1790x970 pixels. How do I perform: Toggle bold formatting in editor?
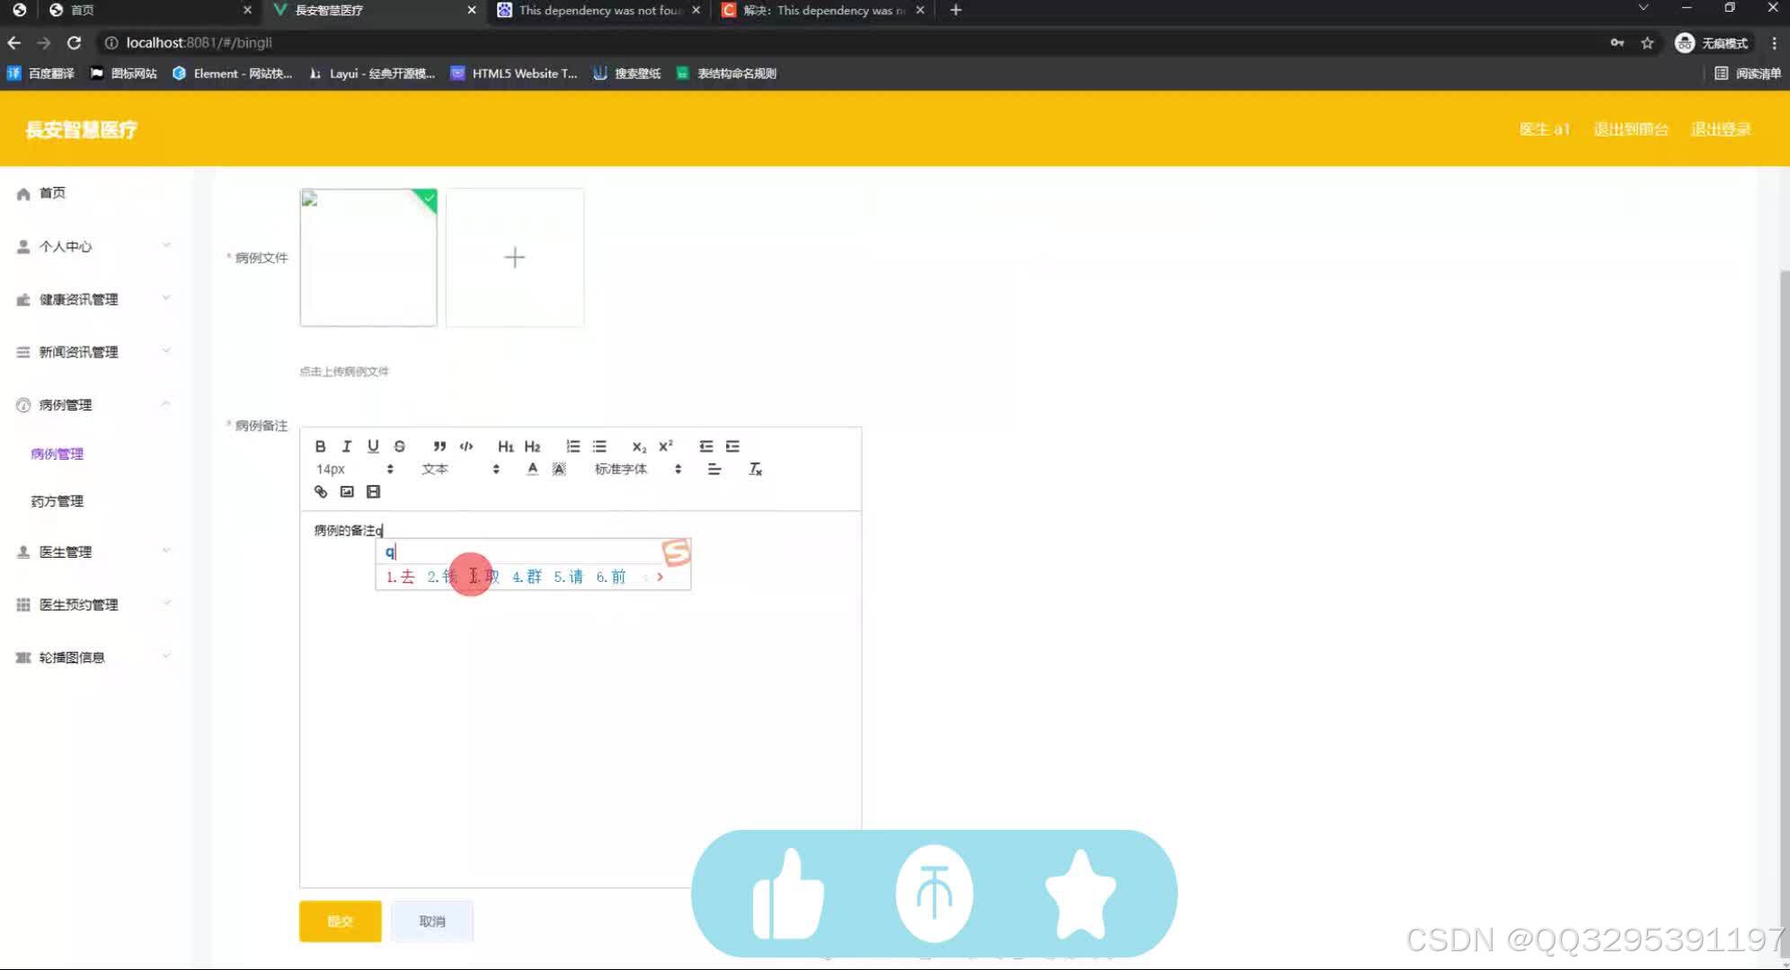320,446
